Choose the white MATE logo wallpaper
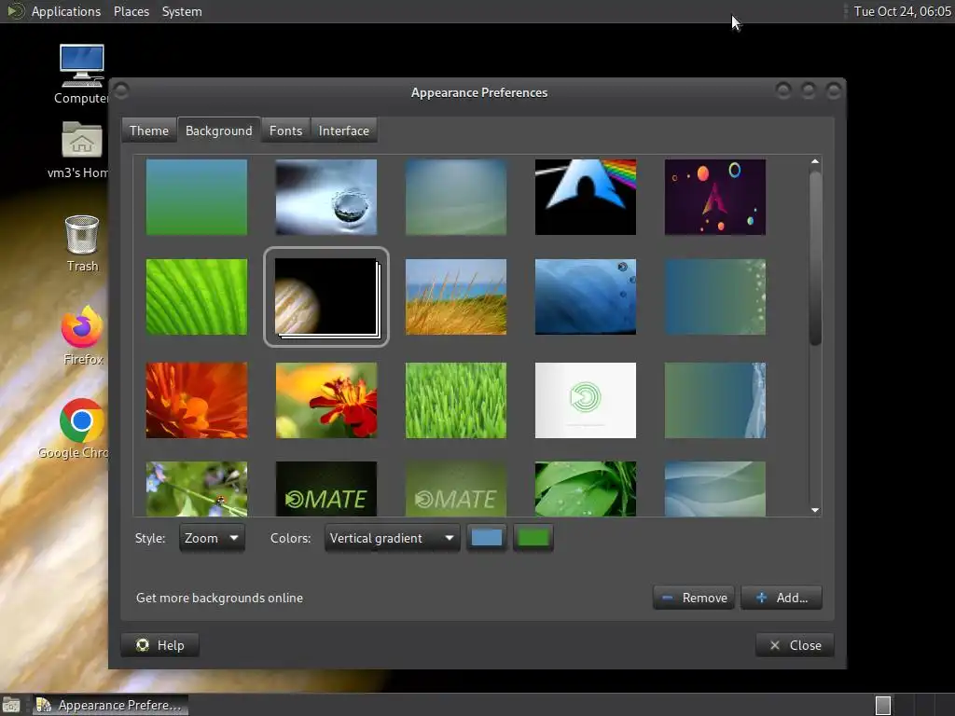 coord(586,401)
